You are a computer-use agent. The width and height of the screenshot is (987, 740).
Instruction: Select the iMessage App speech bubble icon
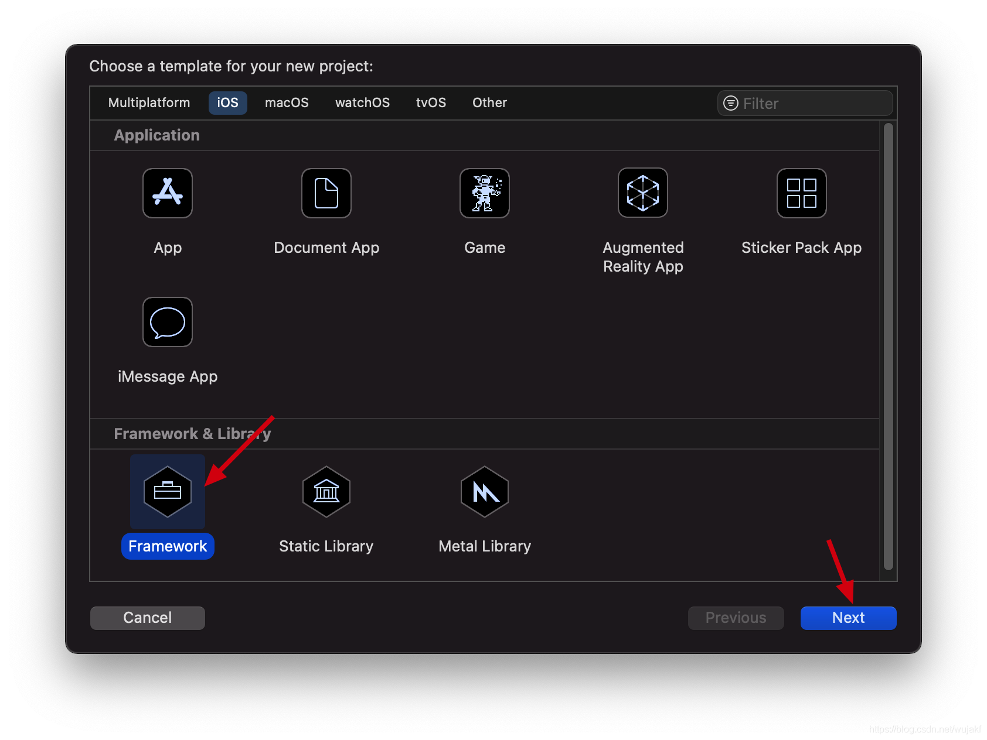tap(168, 322)
